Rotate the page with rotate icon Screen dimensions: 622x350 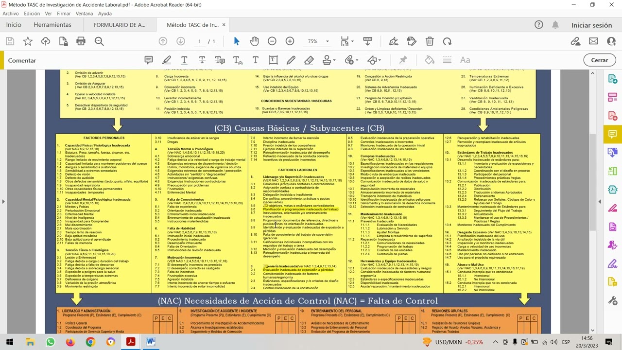click(447, 41)
